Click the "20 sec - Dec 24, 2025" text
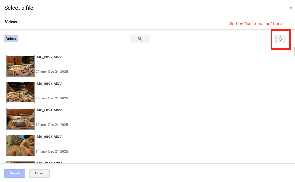 point(52,98)
